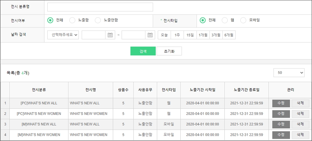Select the 노출함 radio option
The width and height of the screenshot is (312, 141).
tap(72, 20)
